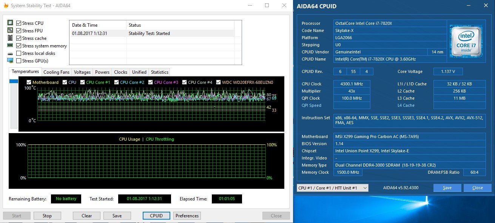The height and width of the screenshot is (223, 495).
Task: Click the Chipset field 'Intel Union Point X299'
Action: click(410, 151)
